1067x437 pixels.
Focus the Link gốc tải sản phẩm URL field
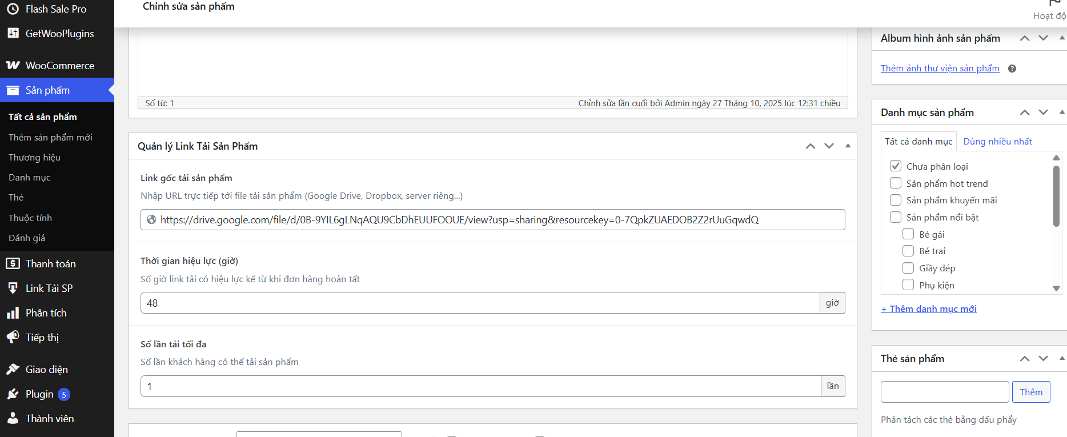(492, 220)
